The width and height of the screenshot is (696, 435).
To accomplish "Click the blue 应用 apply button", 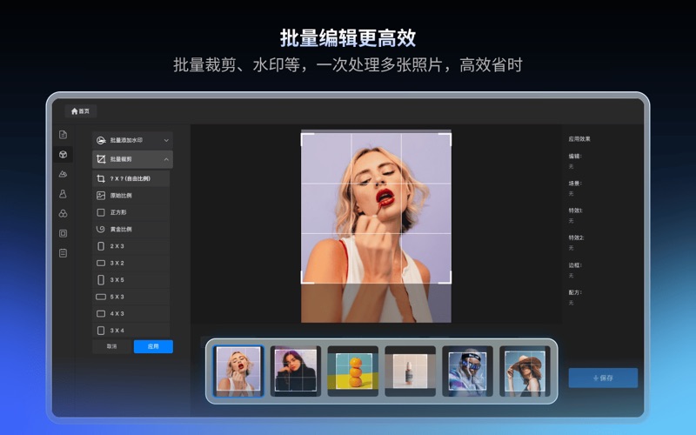I will pyautogui.click(x=153, y=346).
